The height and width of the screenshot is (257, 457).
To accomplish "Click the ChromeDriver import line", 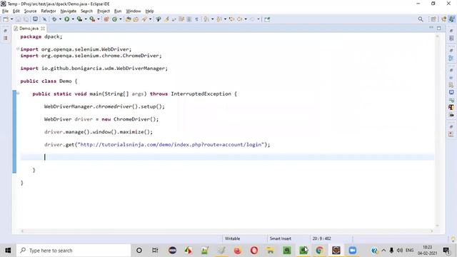I will tap(91, 56).
